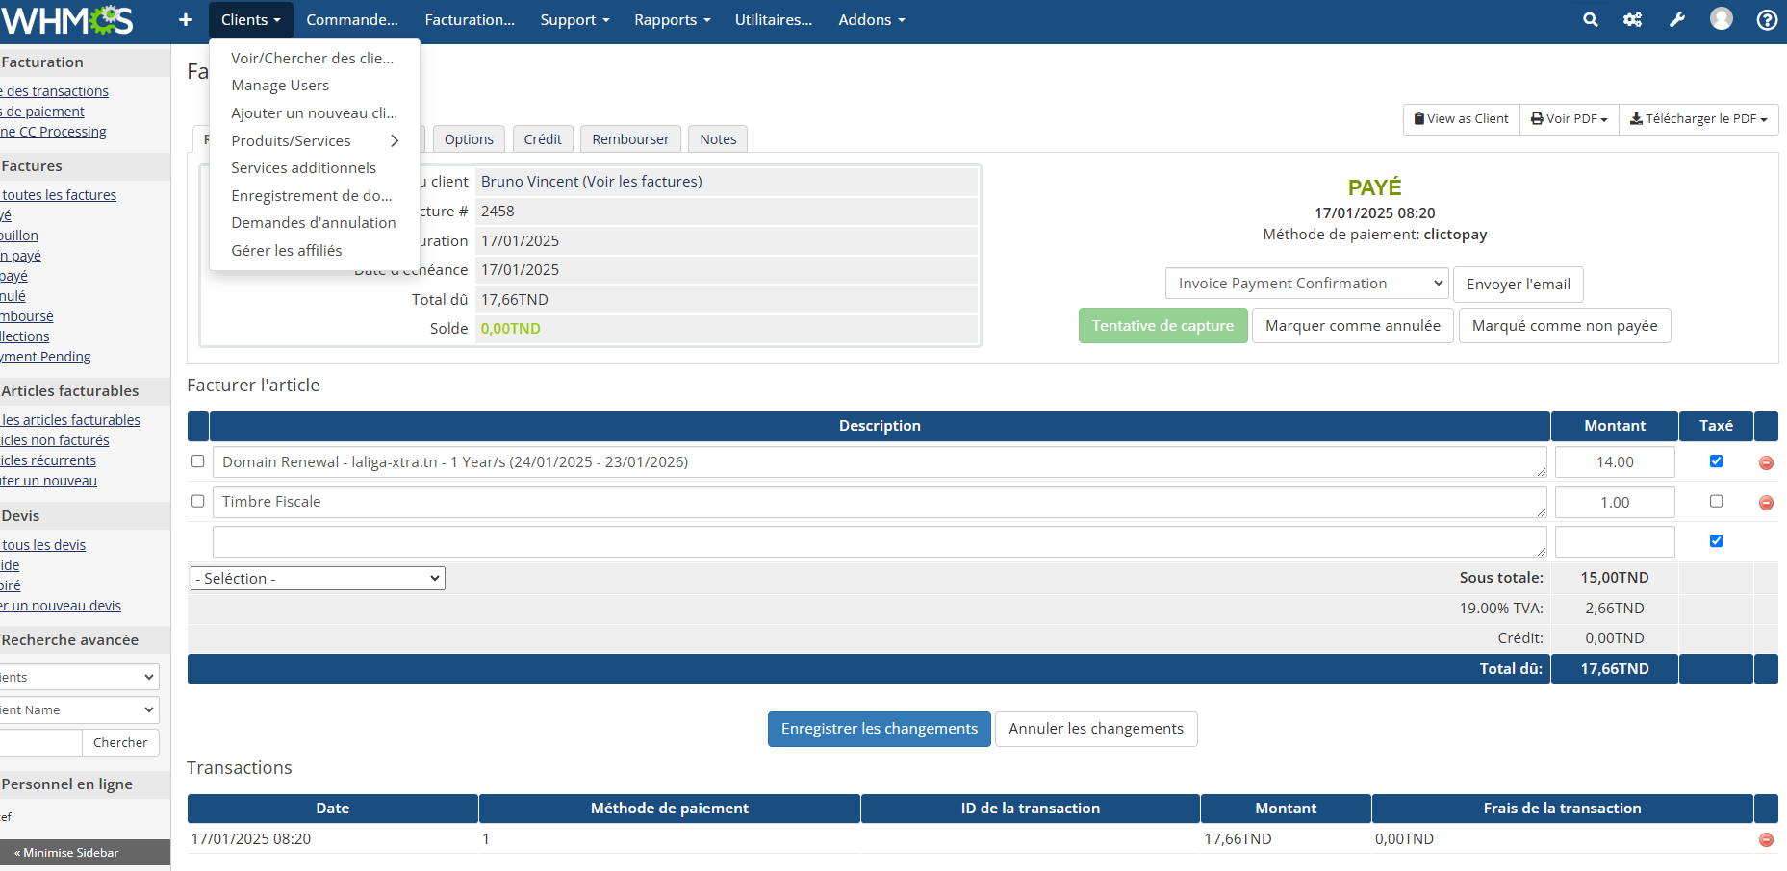
Task: Delete the 17,66TND transaction row
Action: 1766,839
